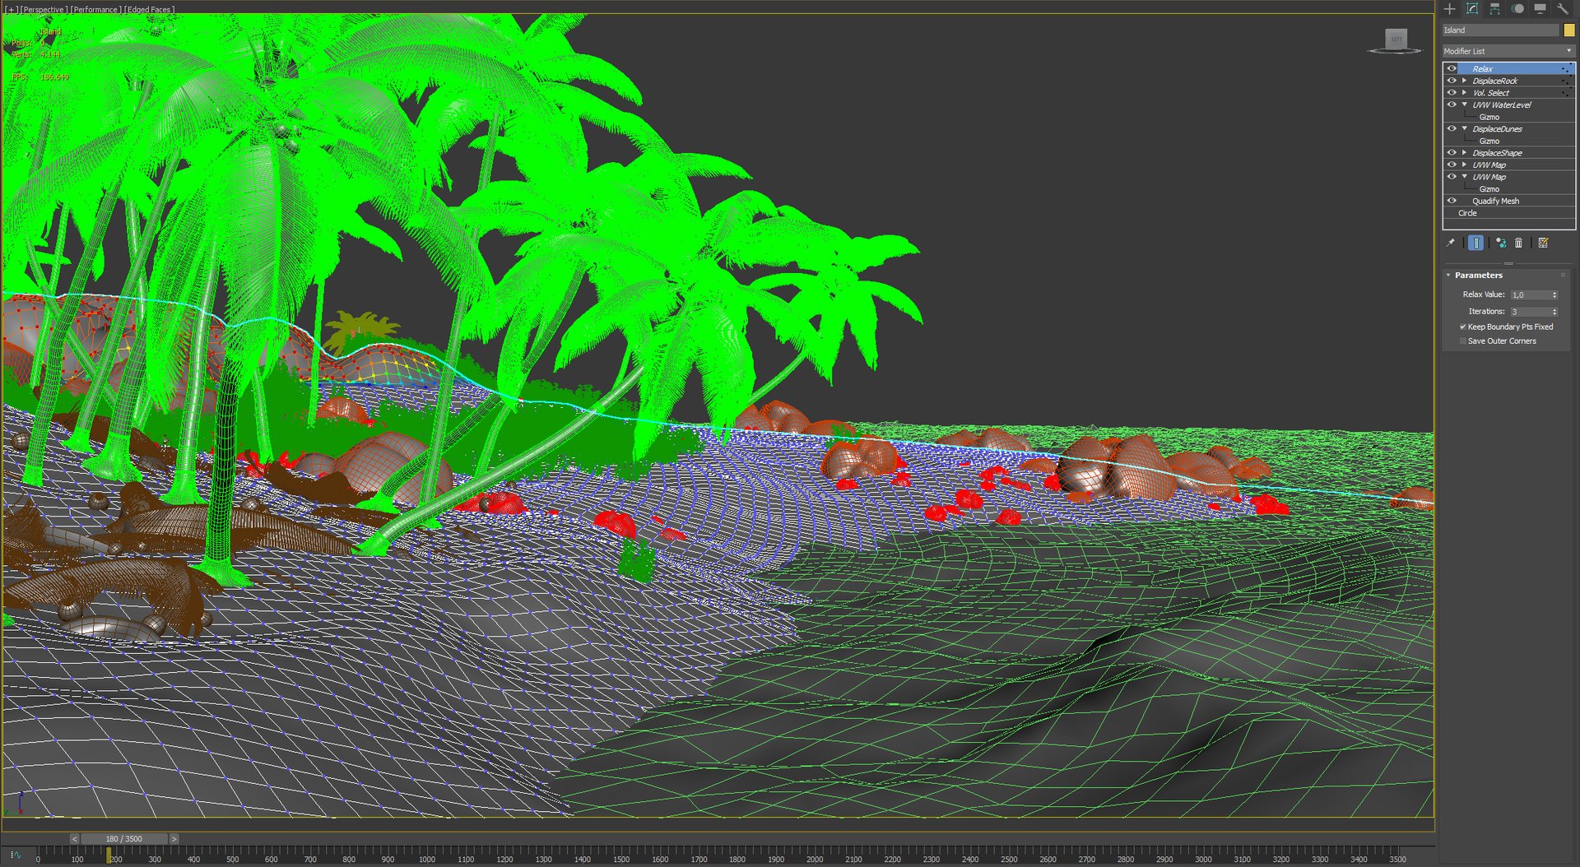Open the Perspective viewport label menu
Screen dimensions: 1580x867
click(44, 10)
